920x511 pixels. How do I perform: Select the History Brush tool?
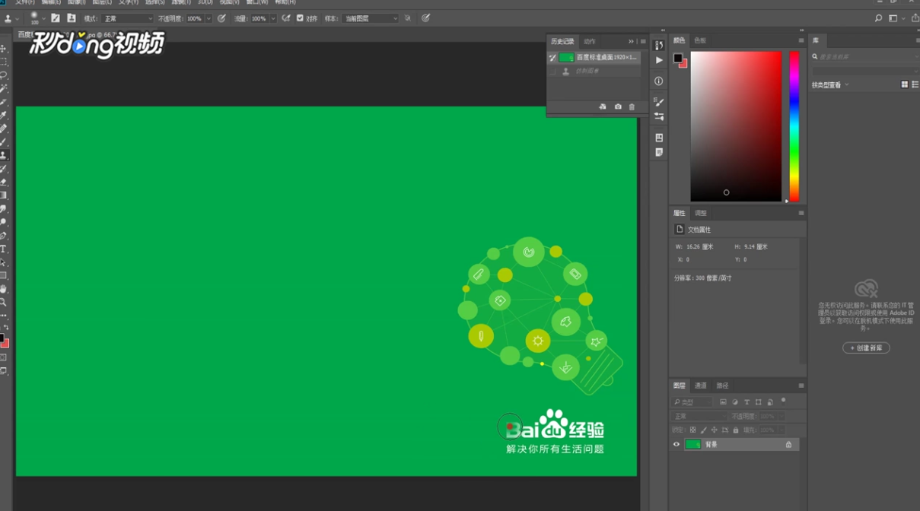[4, 169]
